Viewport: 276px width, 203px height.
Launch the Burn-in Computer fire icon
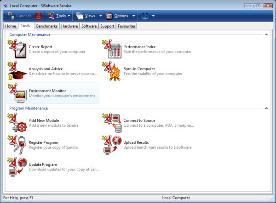coord(112,71)
